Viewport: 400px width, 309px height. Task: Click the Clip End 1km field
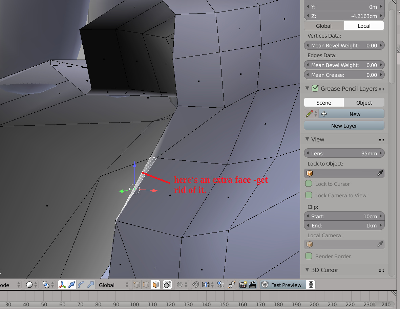(x=344, y=225)
